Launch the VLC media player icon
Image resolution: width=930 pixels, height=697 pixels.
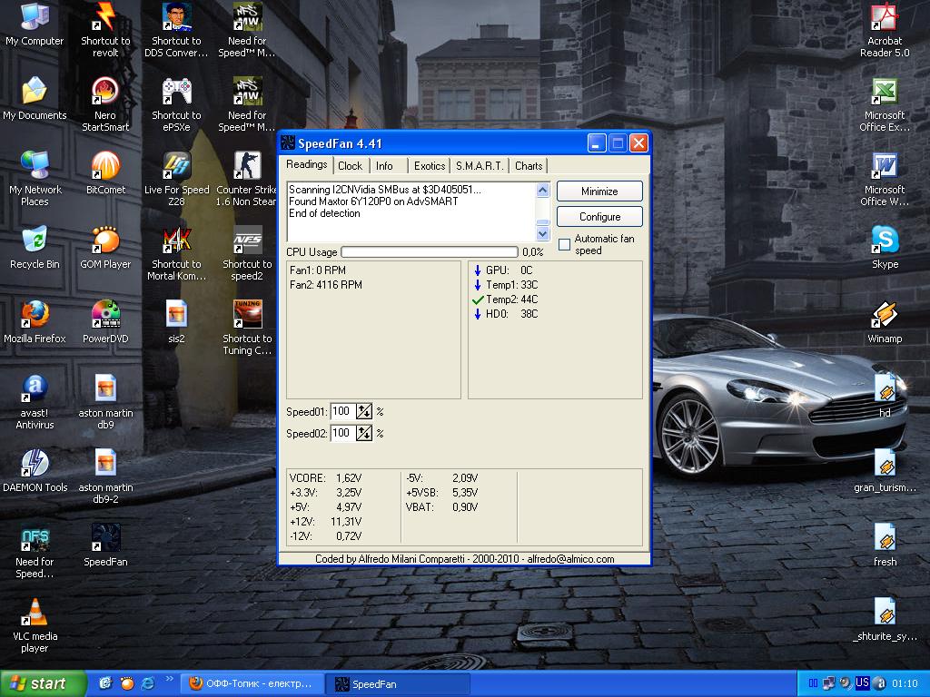click(35, 613)
